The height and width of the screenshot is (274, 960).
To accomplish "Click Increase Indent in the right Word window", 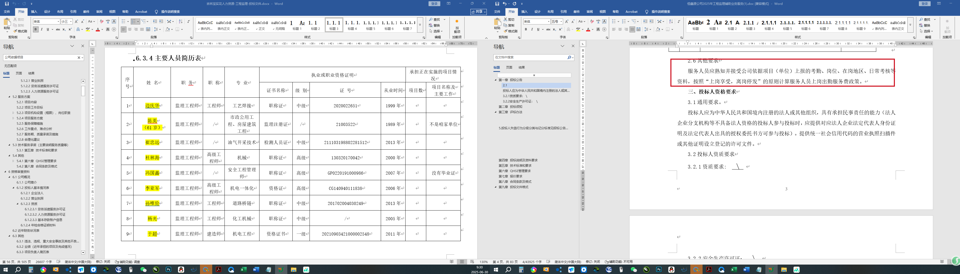I will pos(651,22).
